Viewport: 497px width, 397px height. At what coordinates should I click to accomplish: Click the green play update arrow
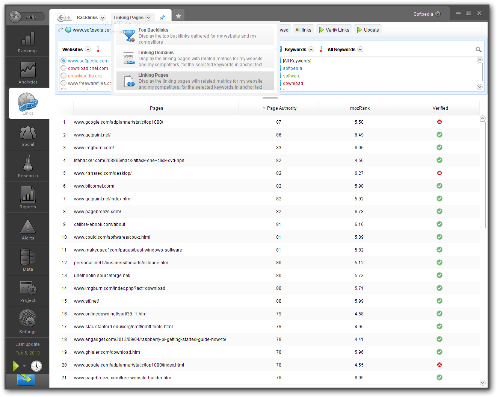click(16, 366)
